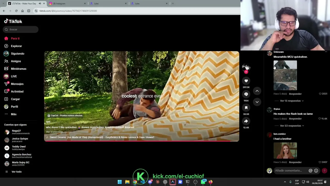
Task: Skip to next video with down chevron
Action: click(257, 102)
